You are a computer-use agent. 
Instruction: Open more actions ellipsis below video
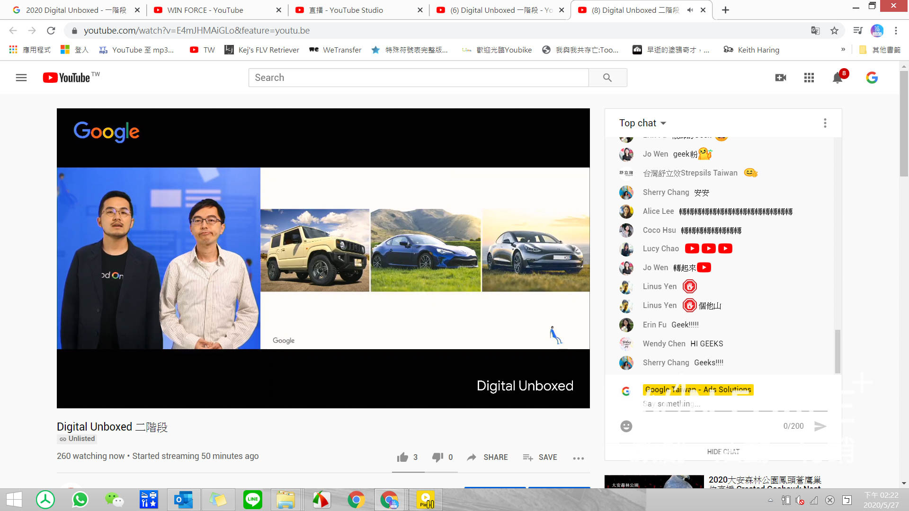578,458
